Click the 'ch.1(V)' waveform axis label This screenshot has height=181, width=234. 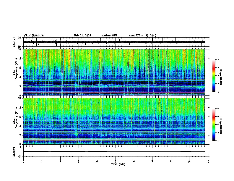[x=14, y=42]
